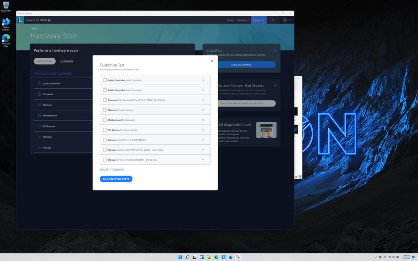Image resolution: width=418 pixels, height=261 pixels.
Task: Expand the second Audio Controller row chevron
Action: click(203, 90)
